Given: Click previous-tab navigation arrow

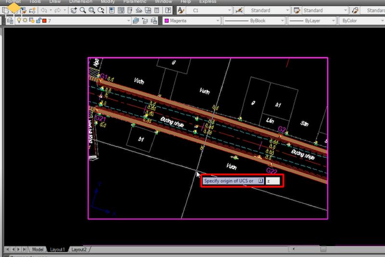Looking at the screenshot, I should click(x=13, y=249).
